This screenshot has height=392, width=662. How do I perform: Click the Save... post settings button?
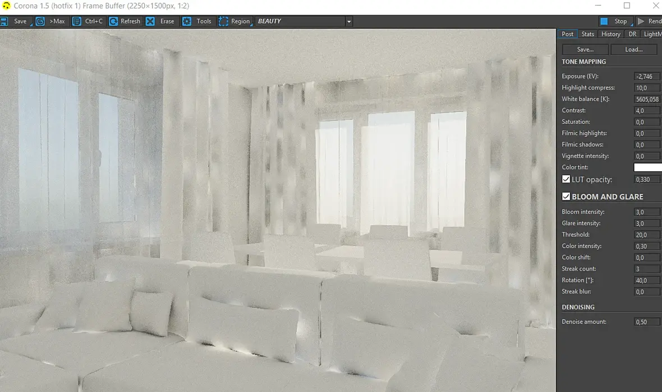point(585,49)
